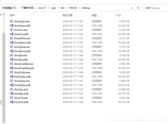This screenshot has width=168, height=124.
Task: Click the navigation pane scroll-up arrow
Action: 4,14
